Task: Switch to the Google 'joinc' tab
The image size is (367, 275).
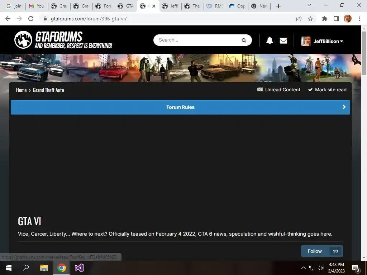Action: 14,6
